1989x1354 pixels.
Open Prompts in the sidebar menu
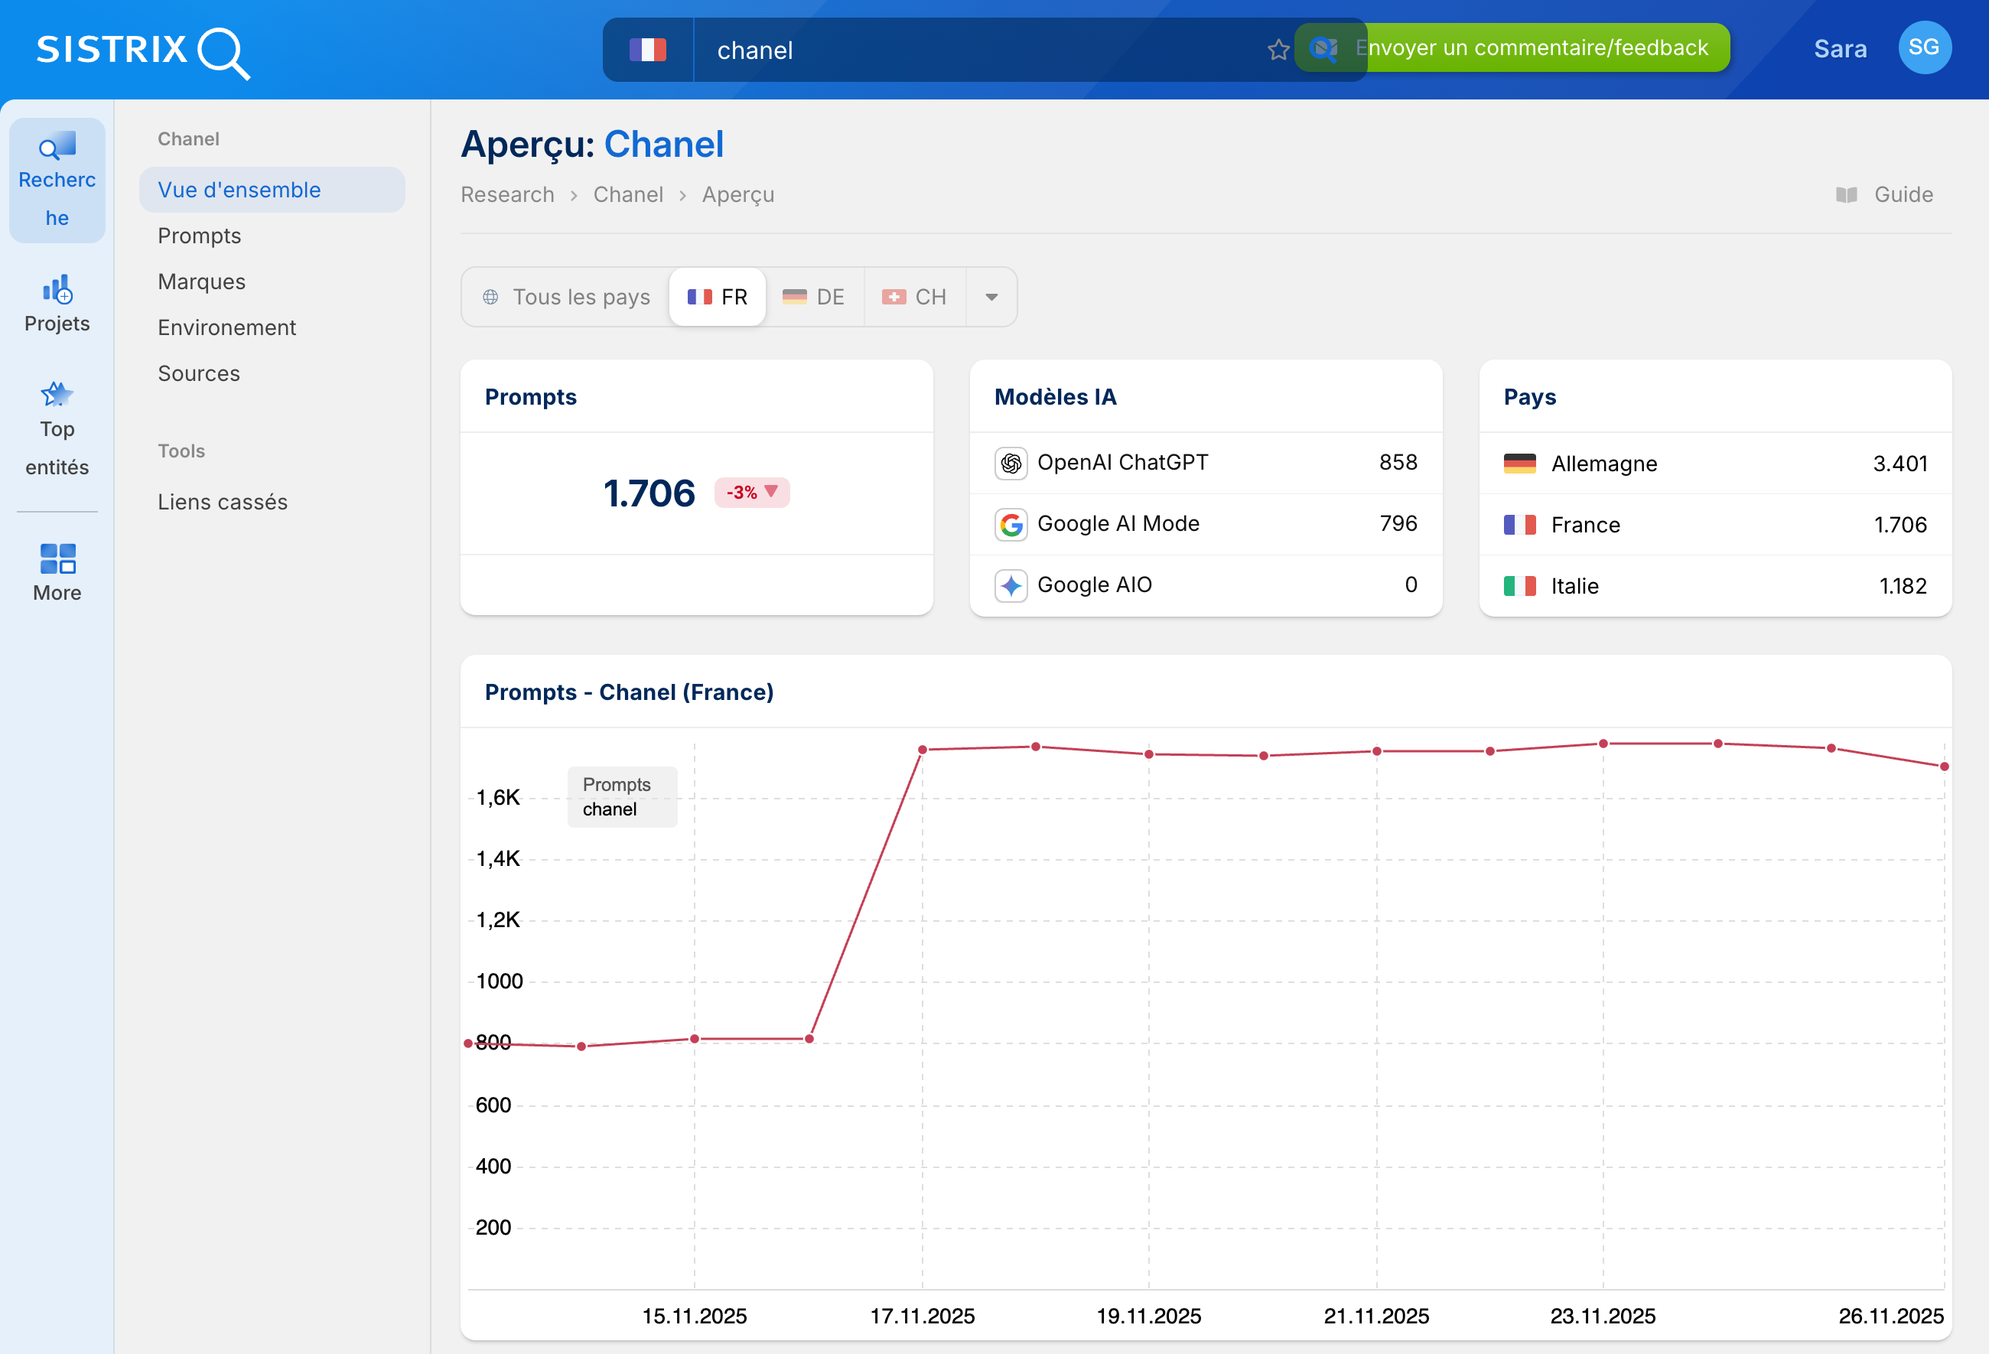point(200,236)
